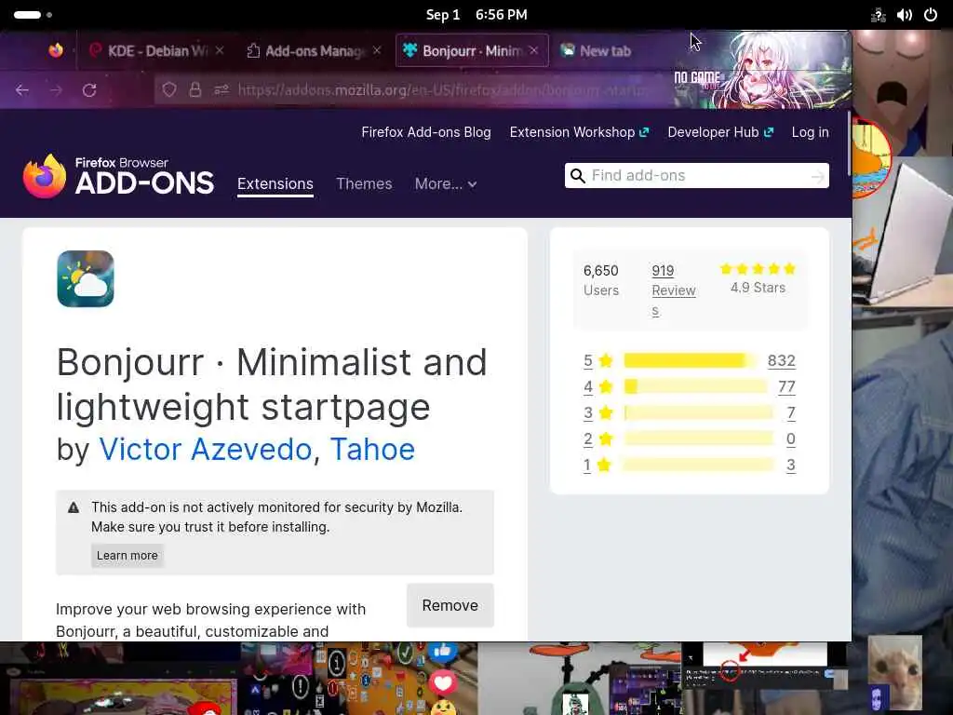The image size is (953, 715).
Task: Click the Firefox icon at tab bar start
Action: pyautogui.click(x=56, y=50)
